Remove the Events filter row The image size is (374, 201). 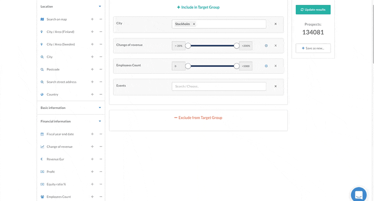click(276, 86)
